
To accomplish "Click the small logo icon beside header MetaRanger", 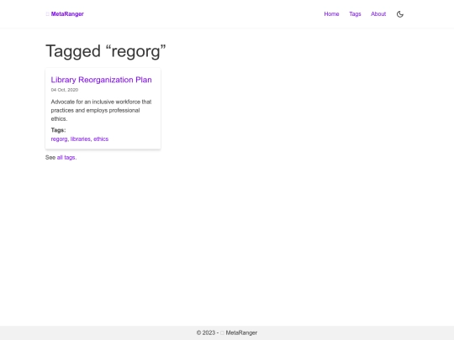I will pos(47,14).
